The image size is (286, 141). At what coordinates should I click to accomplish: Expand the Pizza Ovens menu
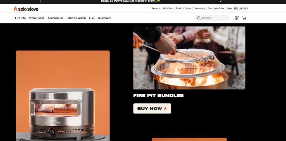pyautogui.click(x=37, y=18)
